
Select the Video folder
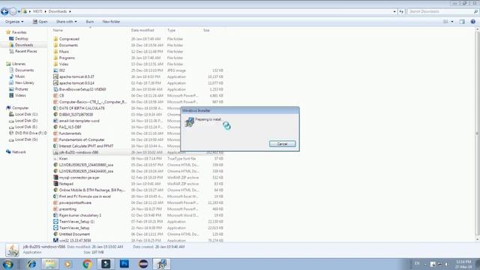64,64
